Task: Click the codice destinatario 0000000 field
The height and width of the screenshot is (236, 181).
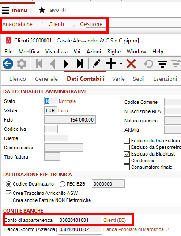Action: (108, 184)
